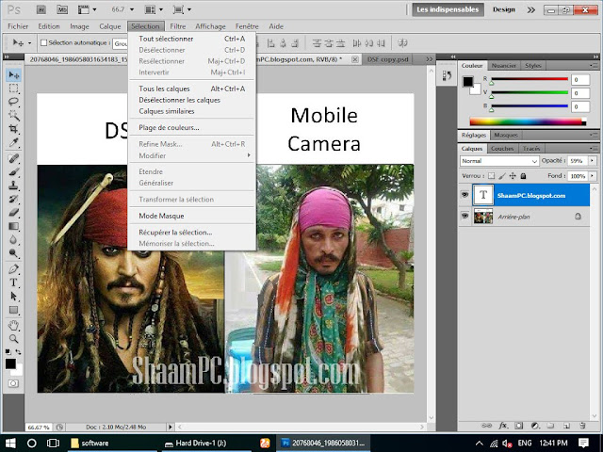The height and width of the screenshot is (452, 603).
Task: Select the Type tool
Action: 13,282
